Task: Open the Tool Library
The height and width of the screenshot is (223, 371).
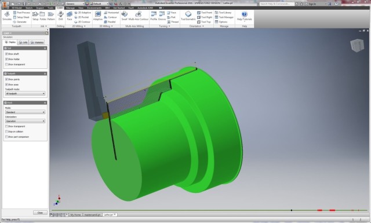Action: pyautogui.click(x=223, y=13)
